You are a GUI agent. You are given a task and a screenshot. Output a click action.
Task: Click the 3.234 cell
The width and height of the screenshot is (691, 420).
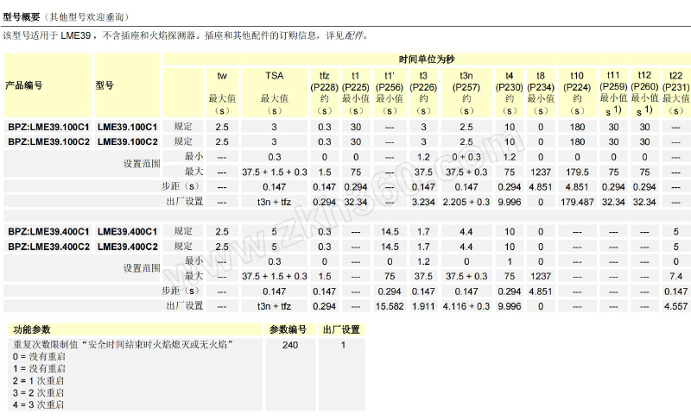pos(423,202)
